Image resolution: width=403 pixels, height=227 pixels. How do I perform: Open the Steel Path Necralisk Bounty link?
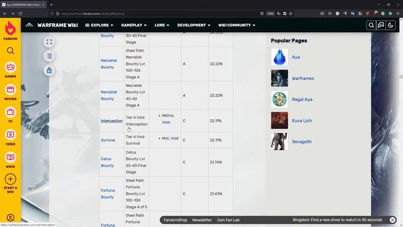click(x=109, y=64)
